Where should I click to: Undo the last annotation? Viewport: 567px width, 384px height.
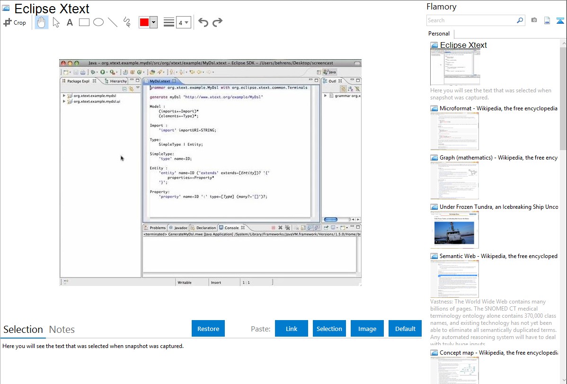pyautogui.click(x=203, y=22)
